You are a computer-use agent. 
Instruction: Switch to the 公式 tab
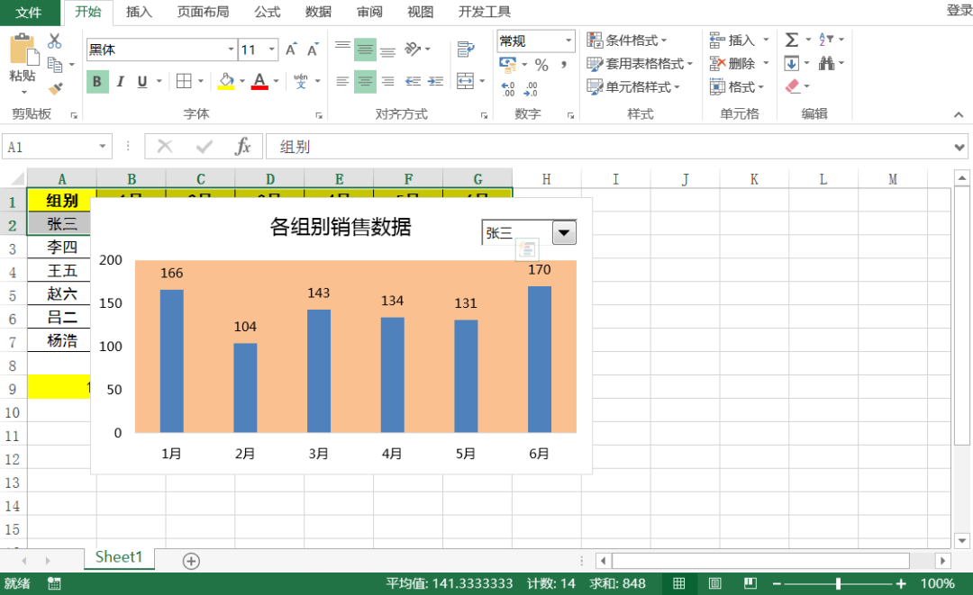pyautogui.click(x=268, y=12)
